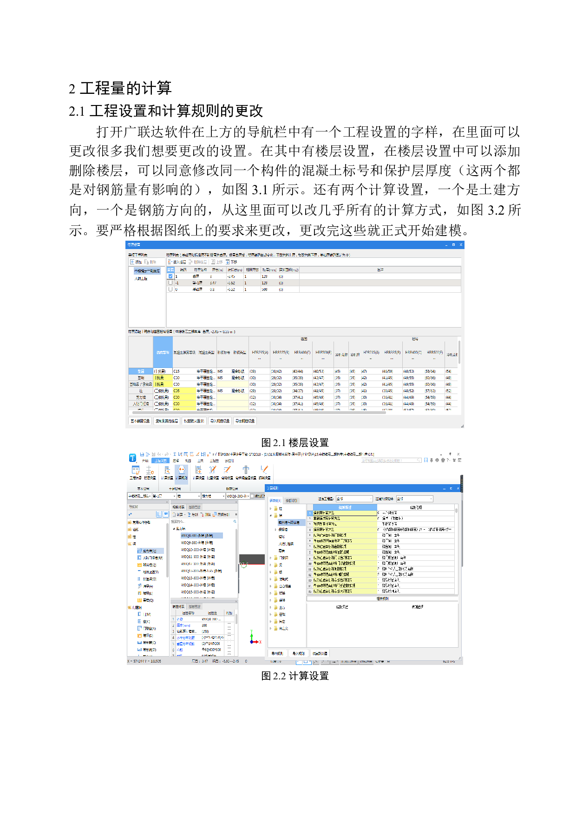576x815 pixels.
Task: Expand the 门窗洞 folder in rules tree
Action: pyautogui.click(x=271, y=558)
